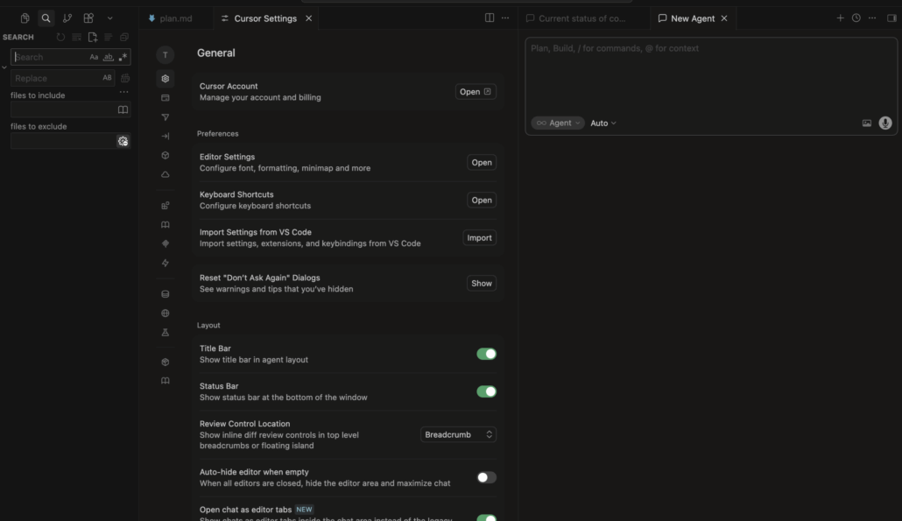Image resolution: width=902 pixels, height=521 pixels.
Task: Turn off the Title Bar toggle
Action: 486,354
